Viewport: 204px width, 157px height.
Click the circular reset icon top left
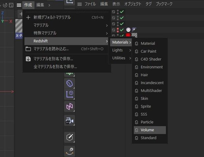[5, 5]
